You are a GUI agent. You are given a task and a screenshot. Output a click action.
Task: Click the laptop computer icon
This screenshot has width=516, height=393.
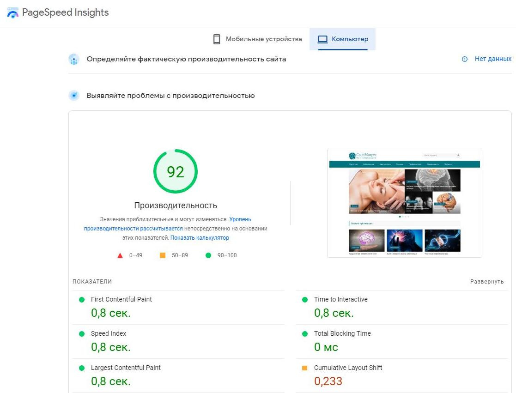(x=322, y=39)
